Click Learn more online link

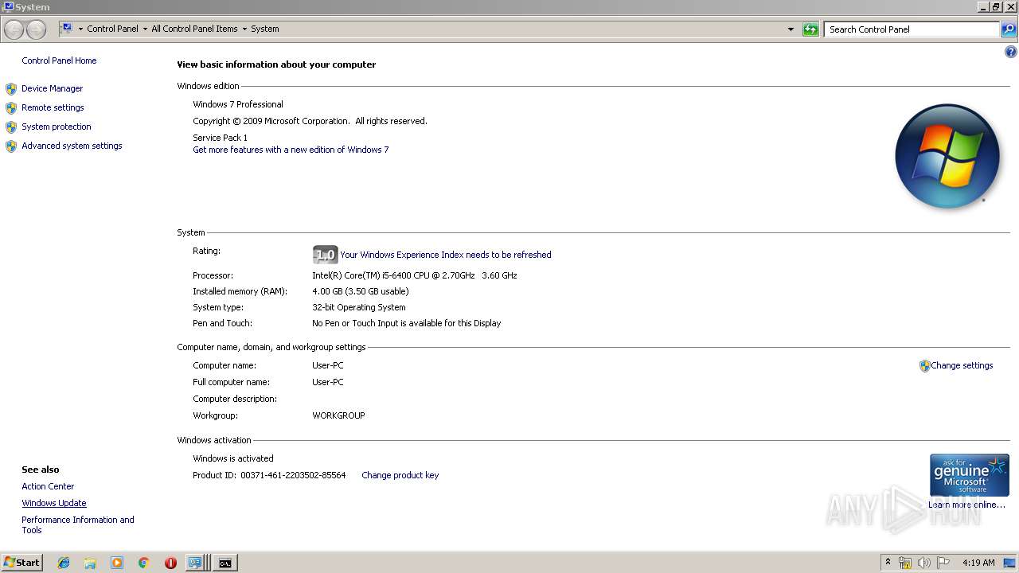(x=966, y=505)
